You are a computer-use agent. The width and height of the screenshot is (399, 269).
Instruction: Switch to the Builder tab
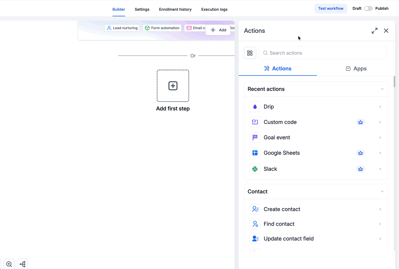[119, 9]
